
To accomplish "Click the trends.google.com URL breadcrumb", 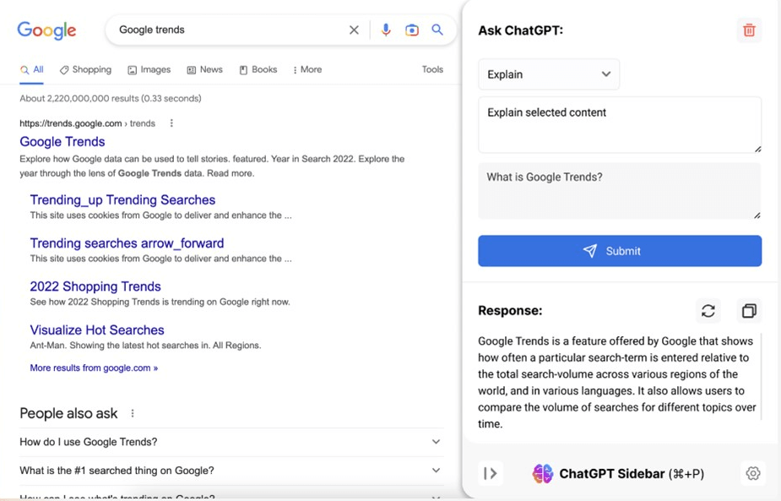I will pos(87,123).
